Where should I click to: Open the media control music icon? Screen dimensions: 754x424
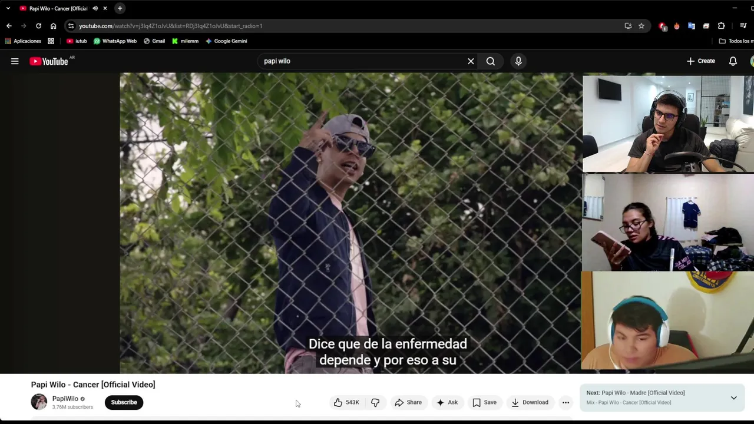(x=743, y=26)
